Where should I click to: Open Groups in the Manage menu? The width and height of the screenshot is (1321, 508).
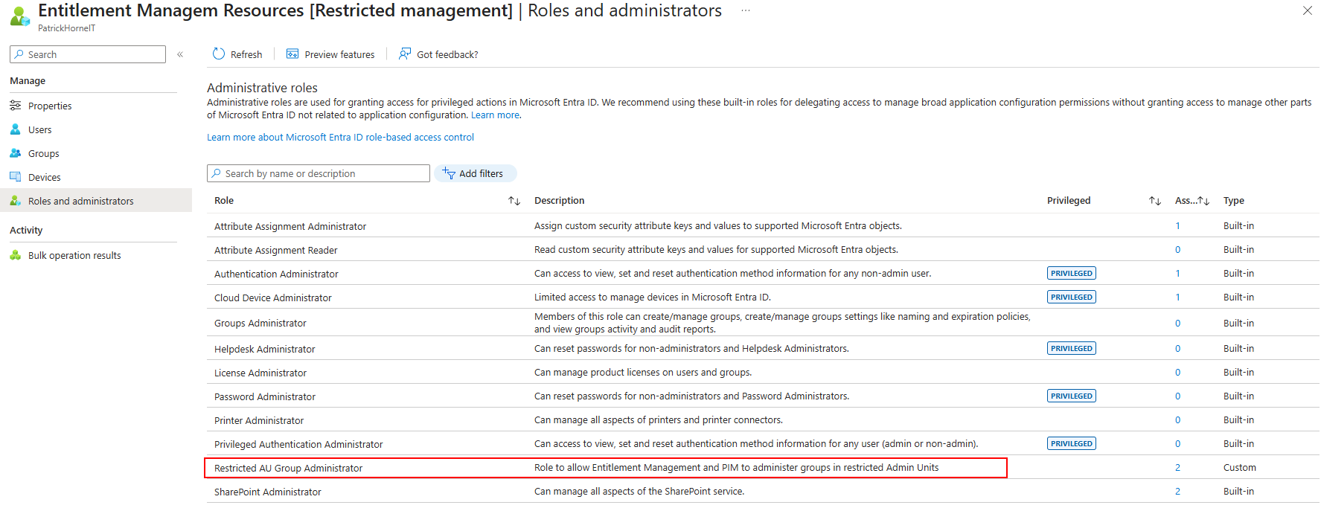click(x=44, y=153)
